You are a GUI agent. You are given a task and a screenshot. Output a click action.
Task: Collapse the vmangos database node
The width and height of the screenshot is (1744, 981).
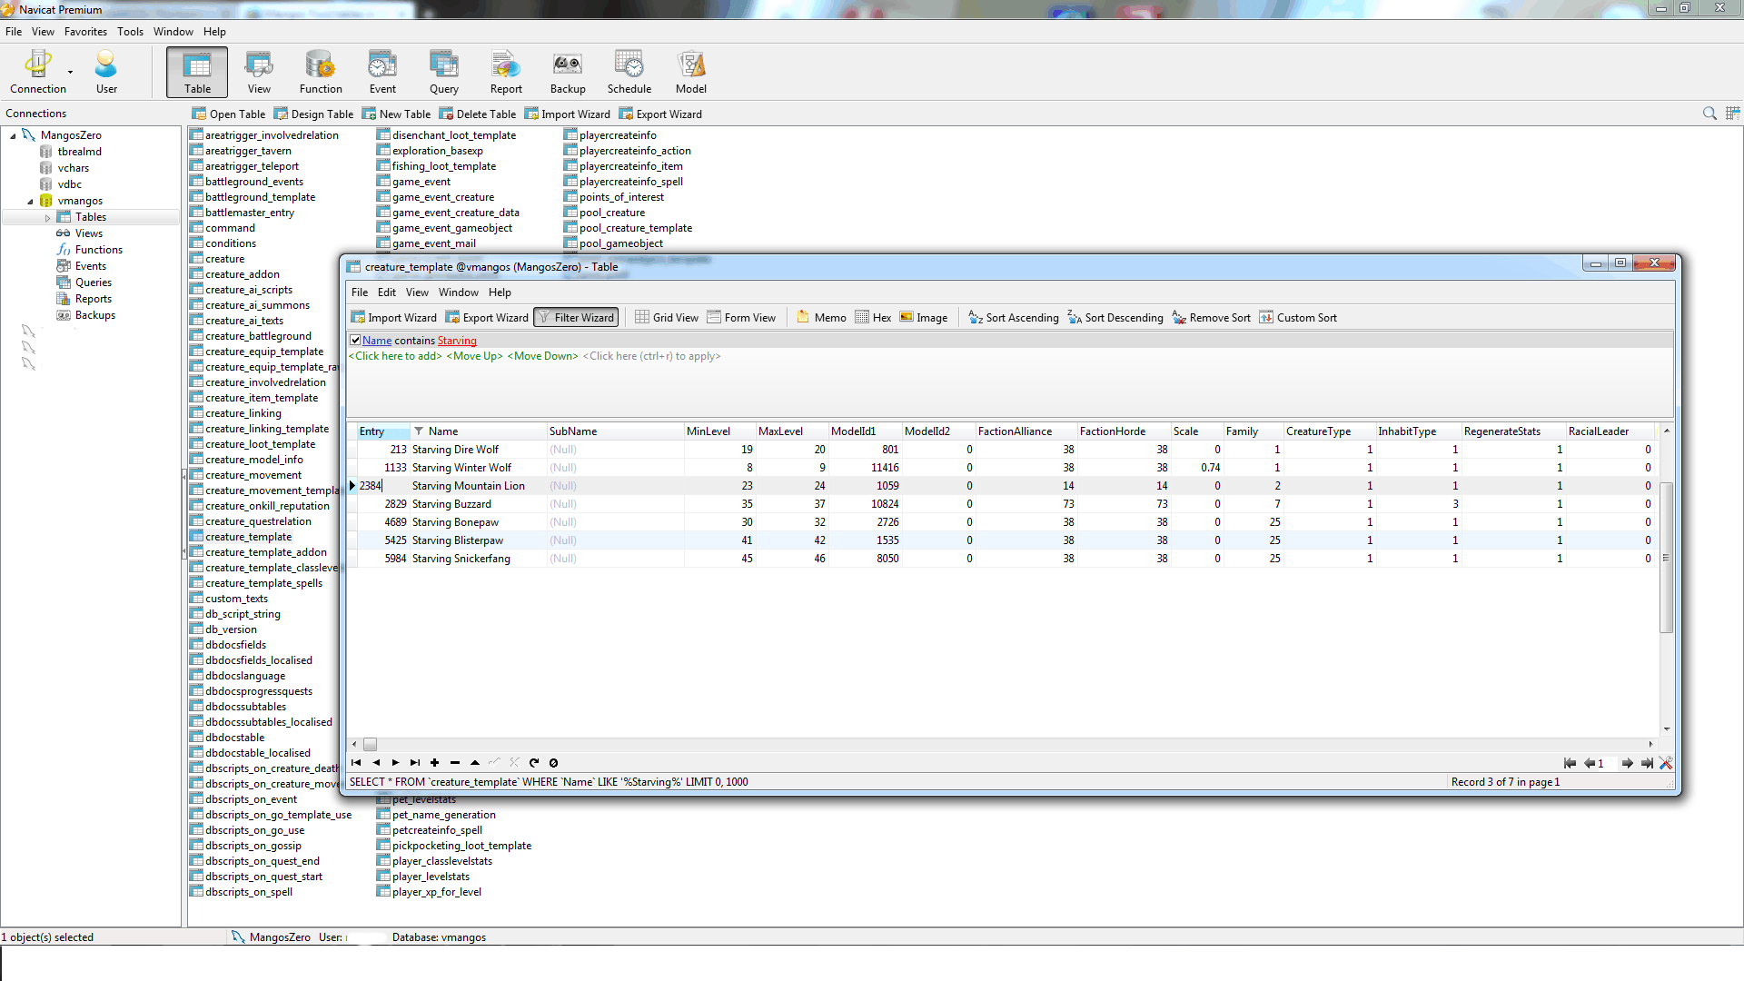pyautogui.click(x=30, y=201)
